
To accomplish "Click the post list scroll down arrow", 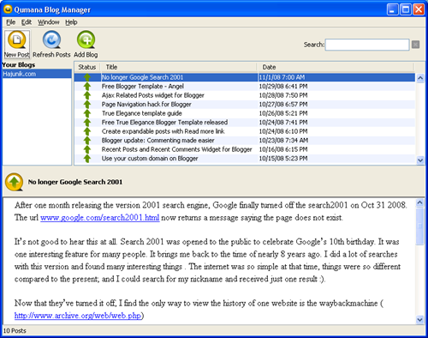I will point(420,160).
